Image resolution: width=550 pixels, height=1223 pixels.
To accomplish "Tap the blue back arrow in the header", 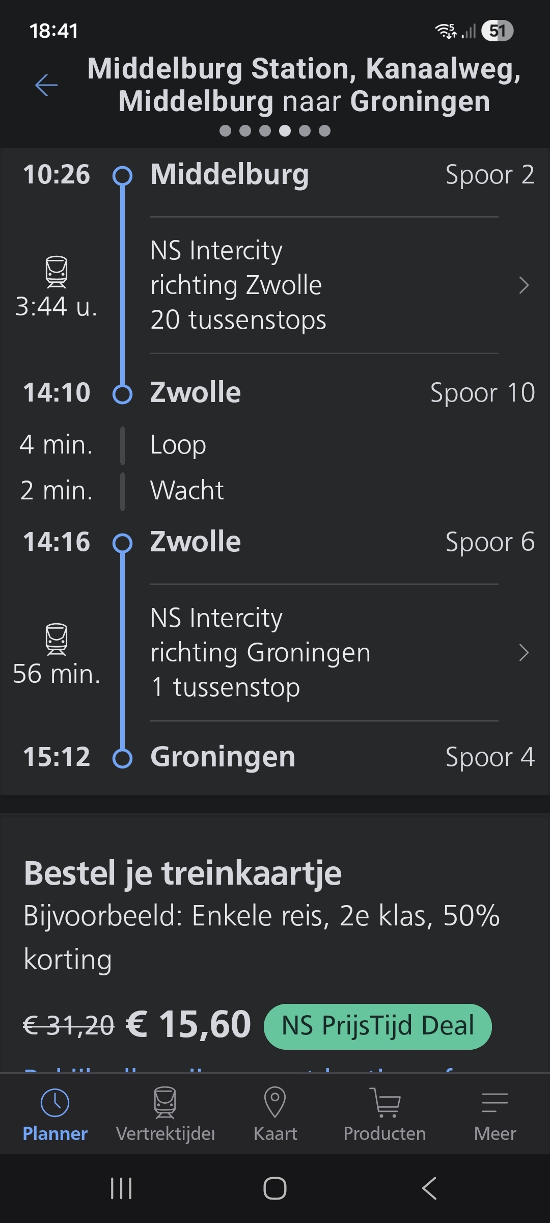I will (46, 85).
